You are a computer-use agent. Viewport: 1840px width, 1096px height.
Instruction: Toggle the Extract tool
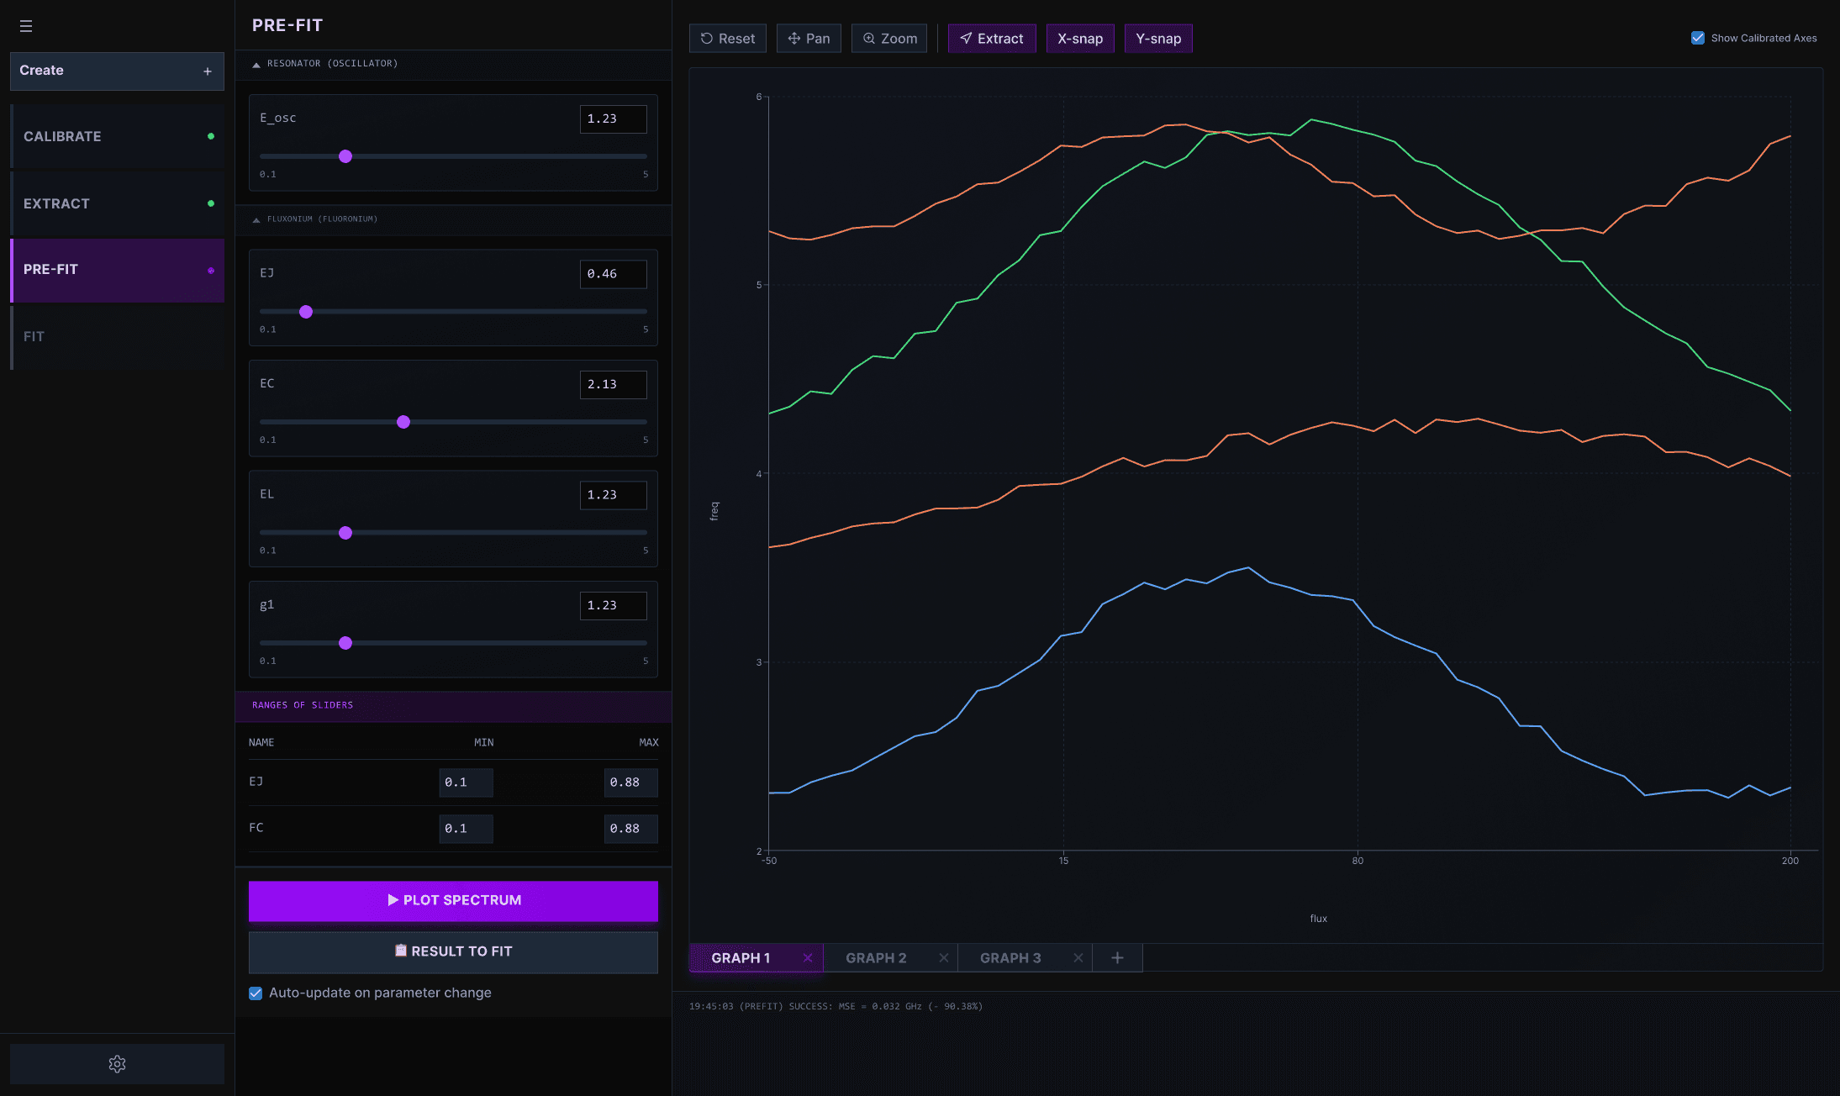992,39
